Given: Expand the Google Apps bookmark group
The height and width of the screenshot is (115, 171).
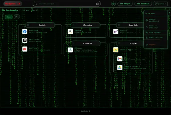Looking at the screenshot, I should (x=116, y=50).
